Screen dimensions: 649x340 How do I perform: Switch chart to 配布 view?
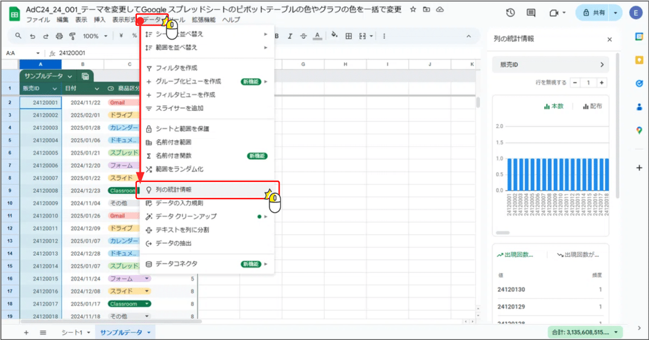(x=593, y=107)
